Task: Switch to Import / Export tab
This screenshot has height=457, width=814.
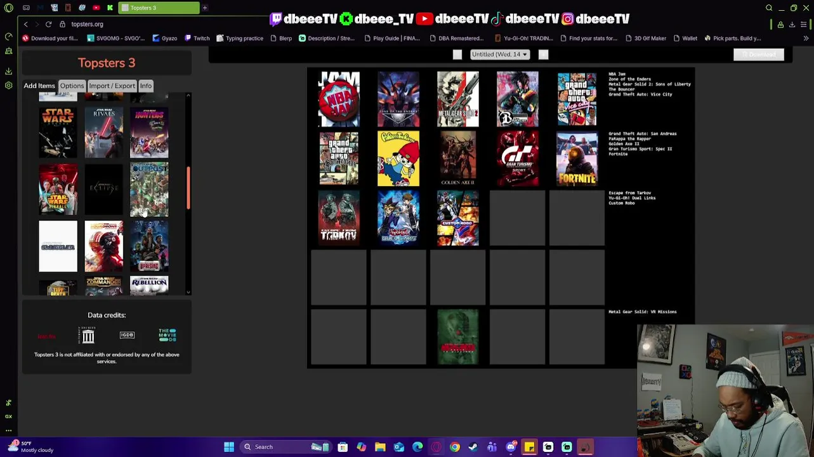Action: tap(112, 86)
